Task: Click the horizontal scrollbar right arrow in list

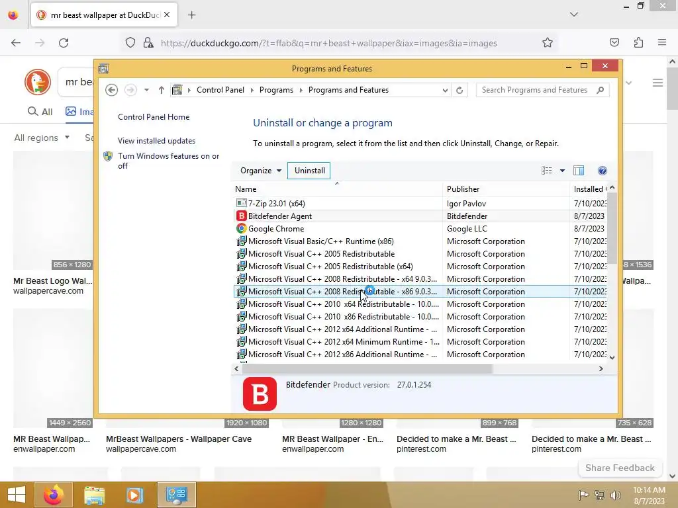Action: tap(601, 368)
